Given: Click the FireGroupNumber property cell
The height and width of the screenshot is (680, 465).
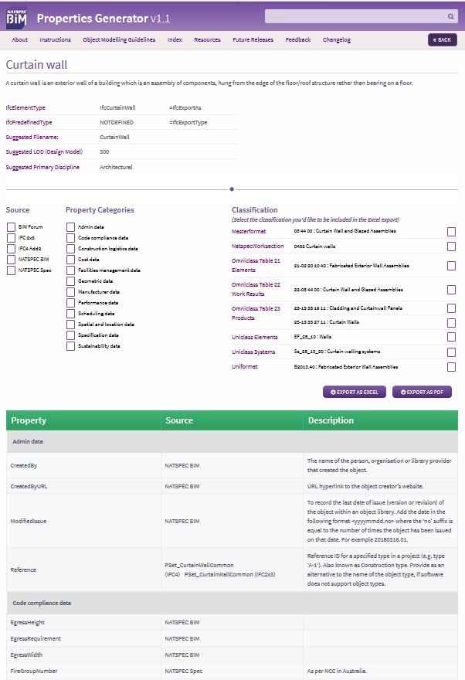Looking at the screenshot, I should [x=83, y=671].
